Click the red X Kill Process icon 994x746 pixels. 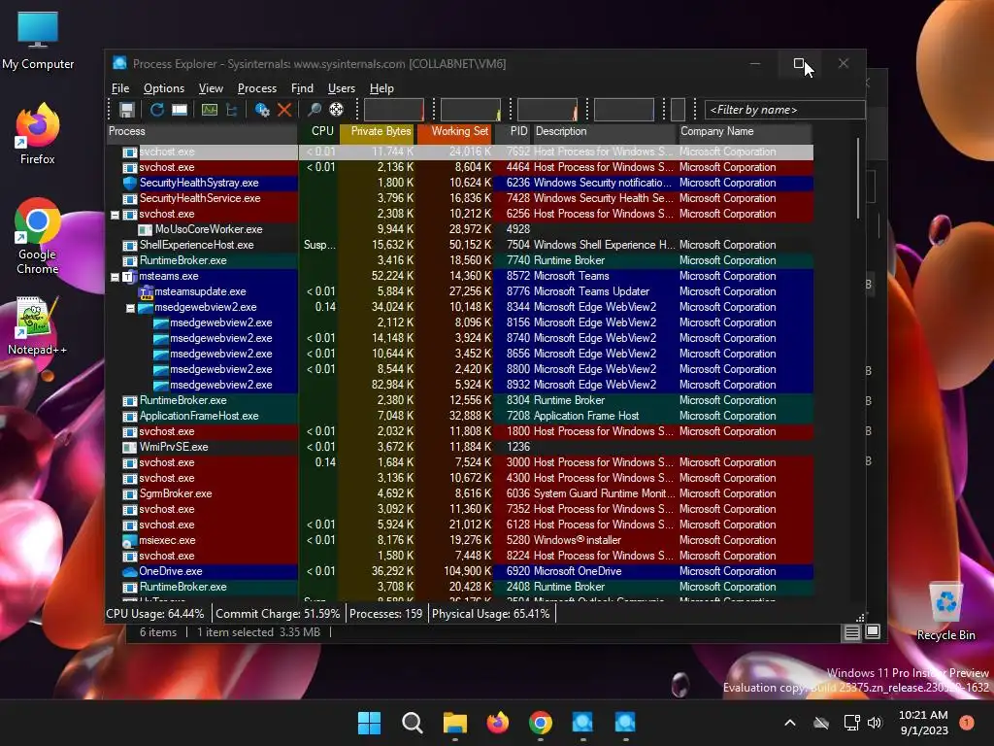284,110
